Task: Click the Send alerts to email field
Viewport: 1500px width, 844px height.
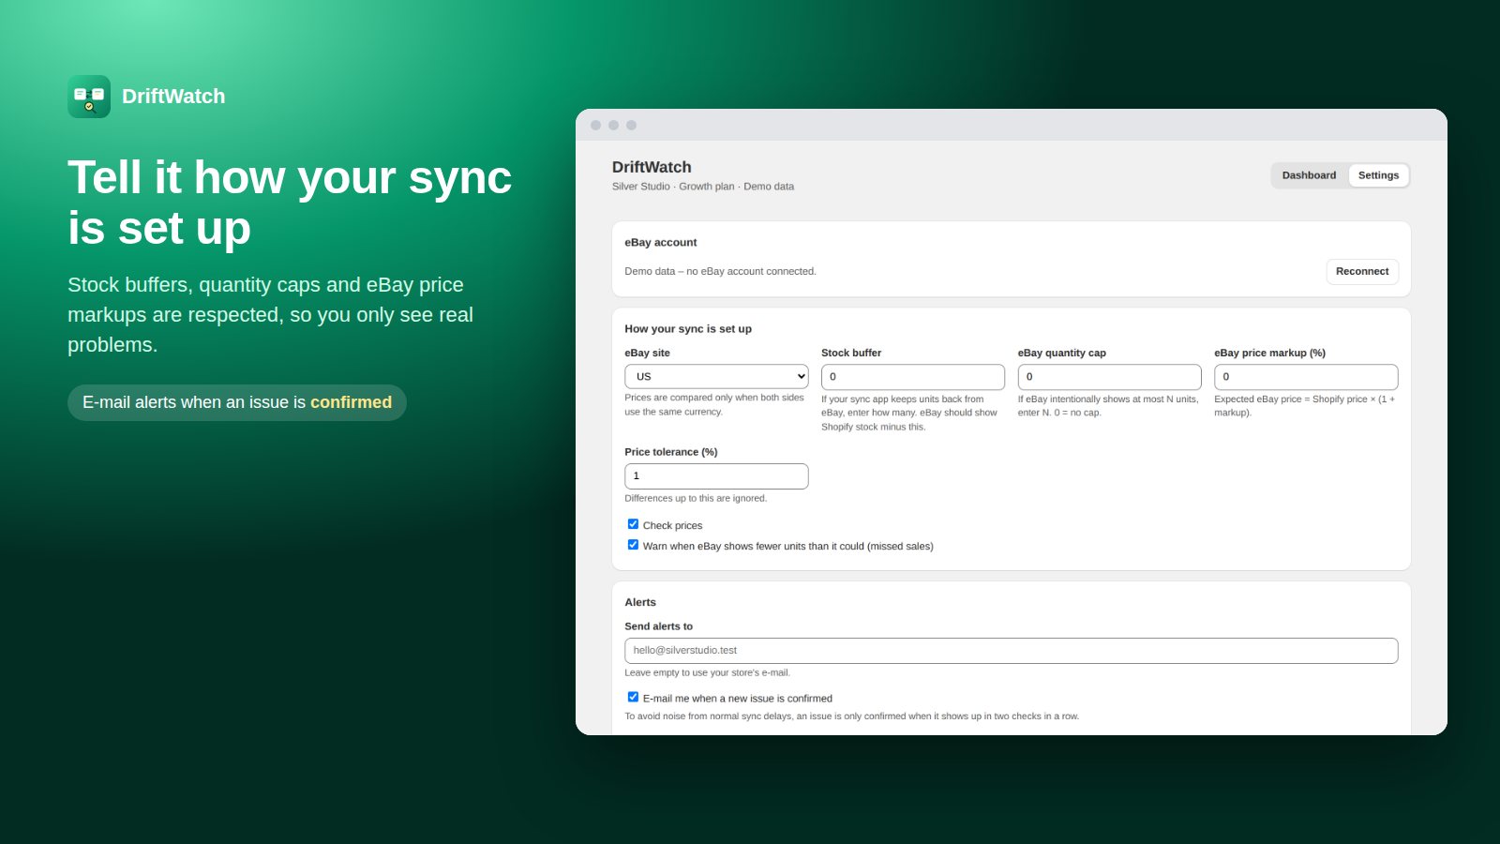Action: (1012, 651)
